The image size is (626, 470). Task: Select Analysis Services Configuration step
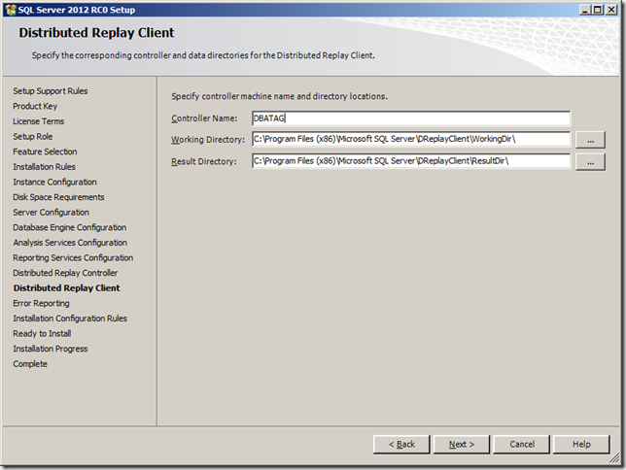(70, 243)
